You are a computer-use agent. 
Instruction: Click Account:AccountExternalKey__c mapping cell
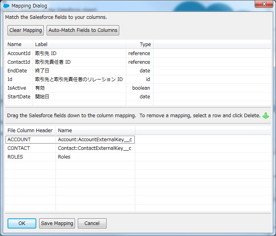[95, 140]
